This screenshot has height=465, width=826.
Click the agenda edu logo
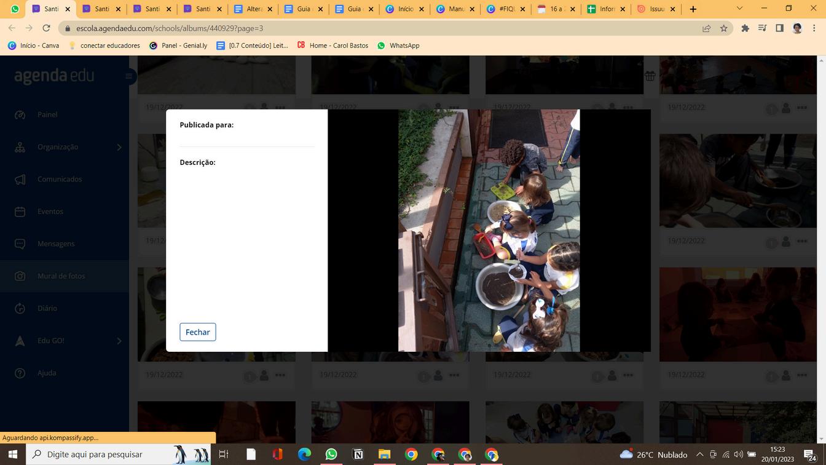coord(54,76)
